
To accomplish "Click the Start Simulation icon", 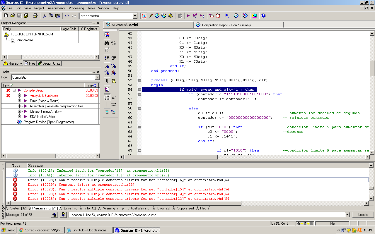I will coord(227,16).
